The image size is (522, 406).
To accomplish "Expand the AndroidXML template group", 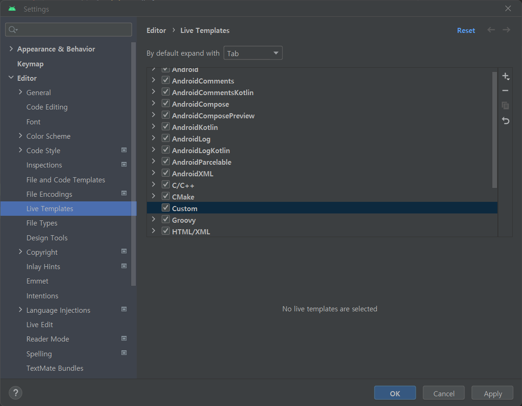I will tap(153, 173).
